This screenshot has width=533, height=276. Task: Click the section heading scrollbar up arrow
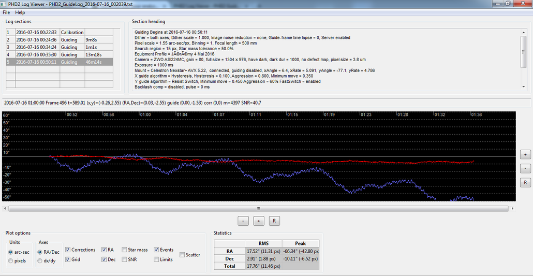(x=524, y=32)
